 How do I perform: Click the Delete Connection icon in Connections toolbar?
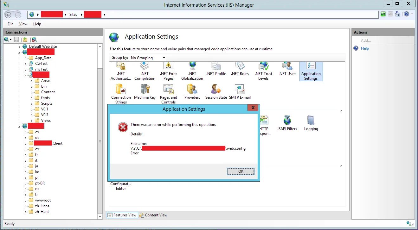(x=34, y=40)
